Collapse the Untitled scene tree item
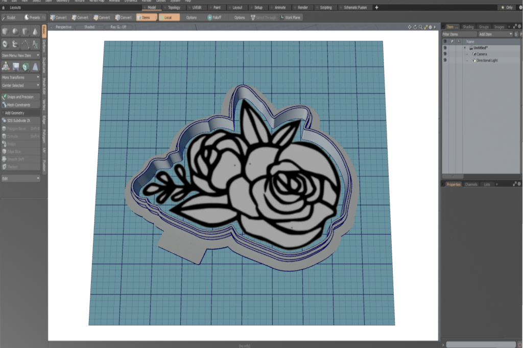 [x=465, y=48]
